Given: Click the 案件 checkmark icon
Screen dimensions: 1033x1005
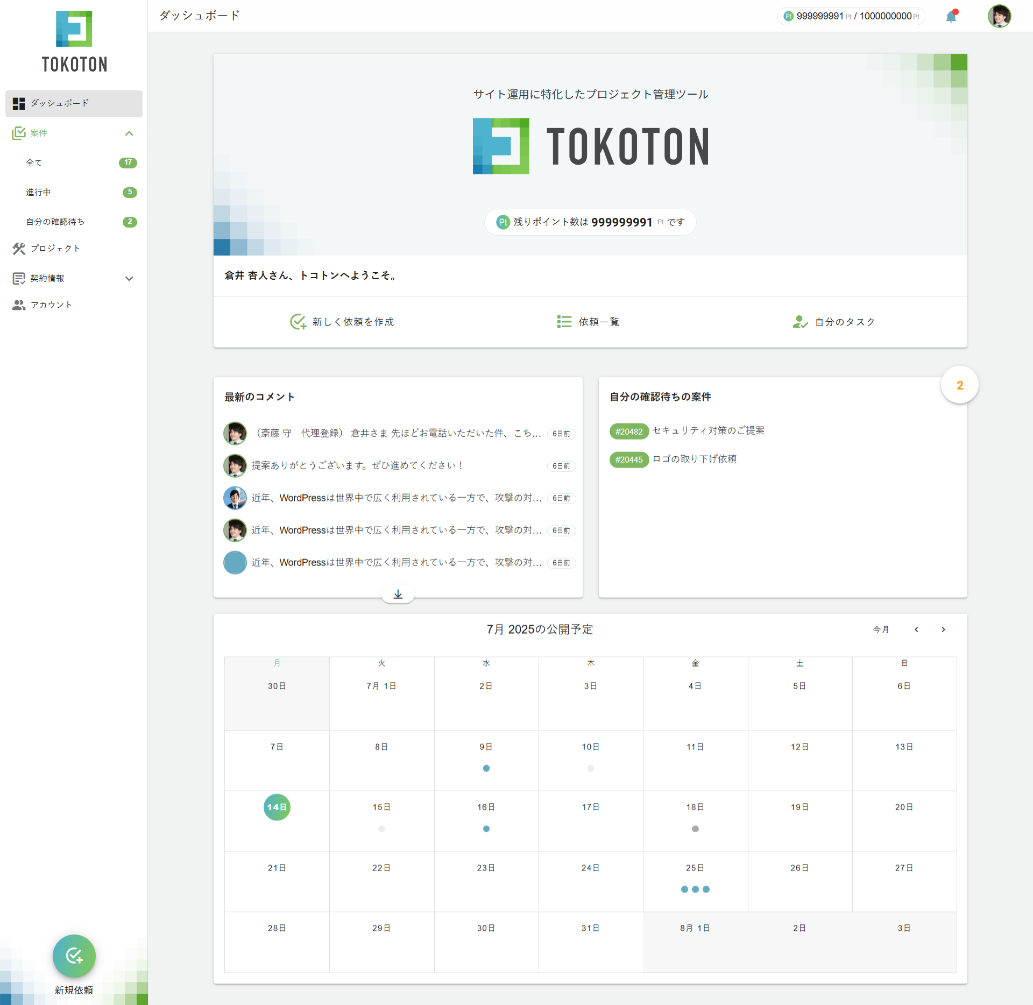Looking at the screenshot, I should tap(19, 133).
